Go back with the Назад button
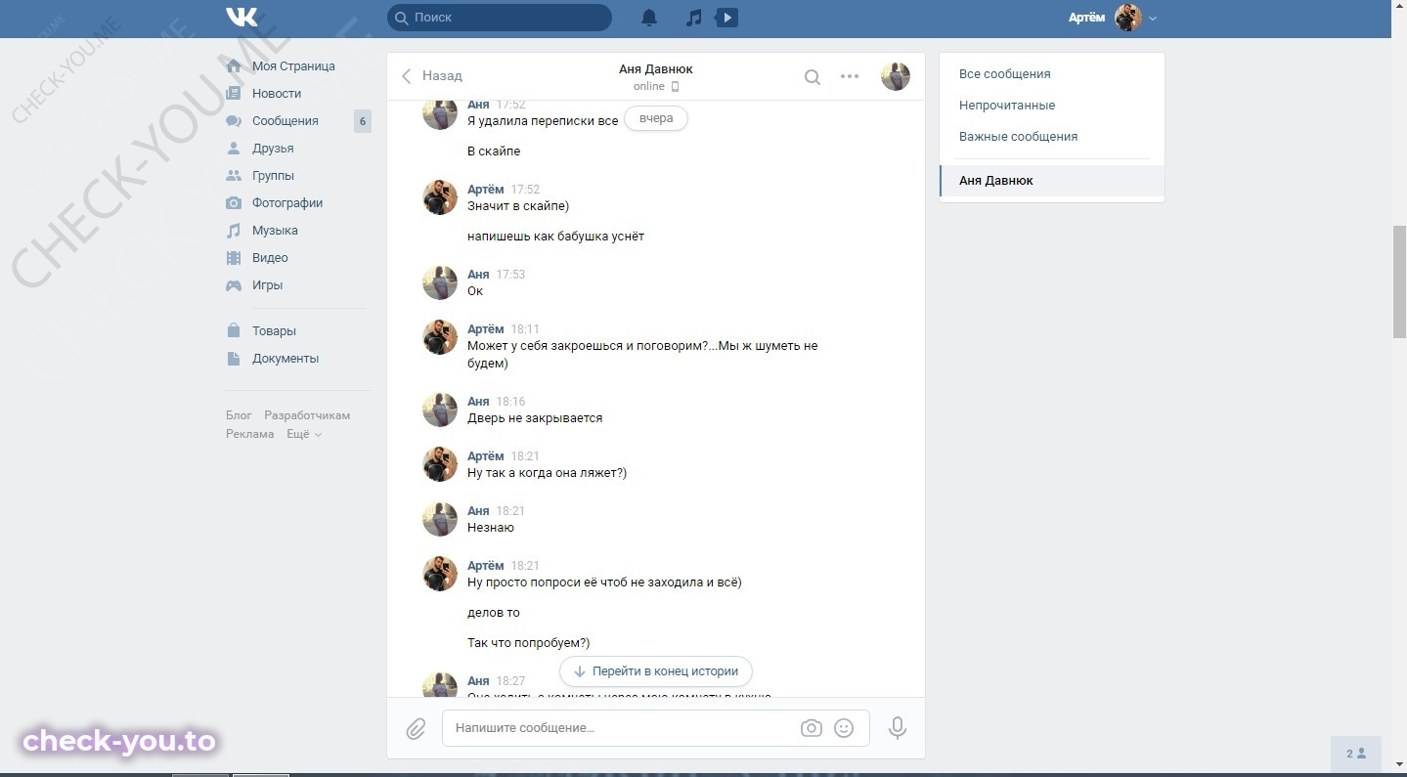1407x777 pixels. pos(431,76)
